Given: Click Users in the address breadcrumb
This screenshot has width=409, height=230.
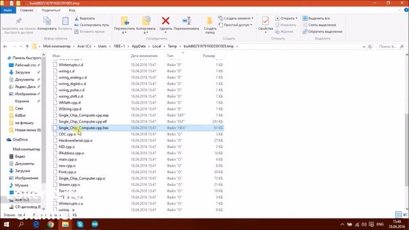Looking at the screenshot, I should (x=102, y=46).
